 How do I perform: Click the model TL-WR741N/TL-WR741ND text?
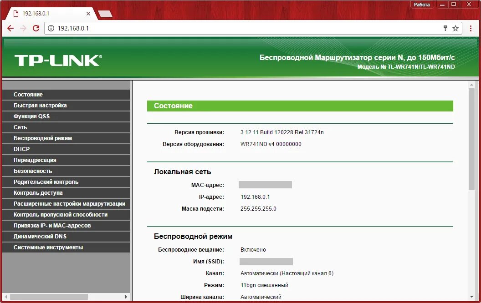click(406, 67)
